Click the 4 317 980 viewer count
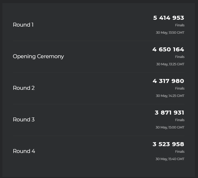198x178 pixels. coord(168,81)
